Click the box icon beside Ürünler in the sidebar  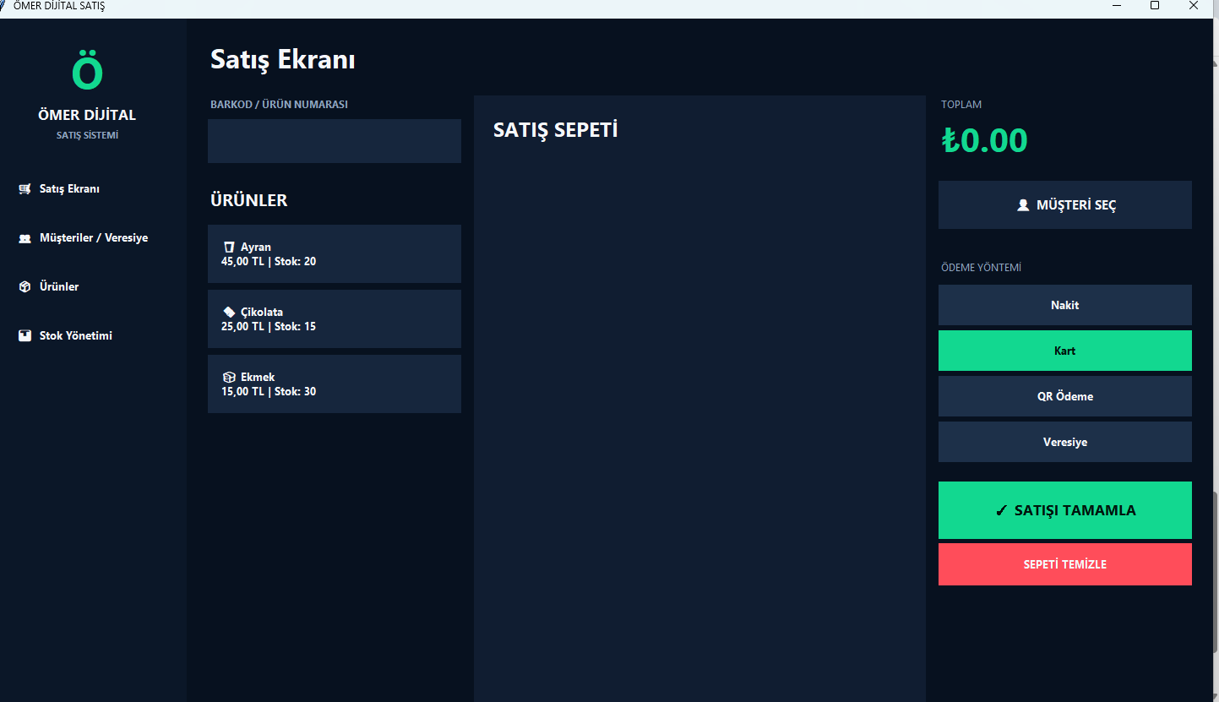pos(24,287)
